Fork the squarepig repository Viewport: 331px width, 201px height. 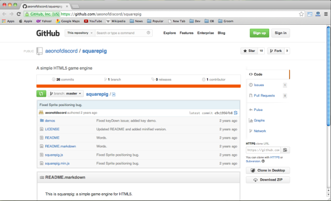276,51
